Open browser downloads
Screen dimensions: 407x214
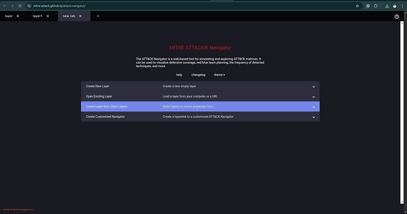click(x=387, y=6)
